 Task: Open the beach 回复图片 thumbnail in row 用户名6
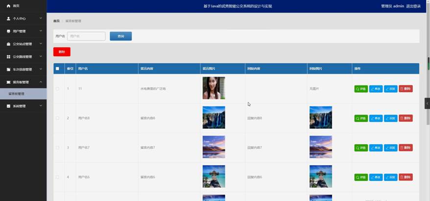tap(321, 177)
